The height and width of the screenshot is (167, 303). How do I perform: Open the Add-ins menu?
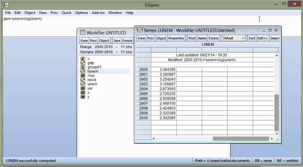[98, 13]
